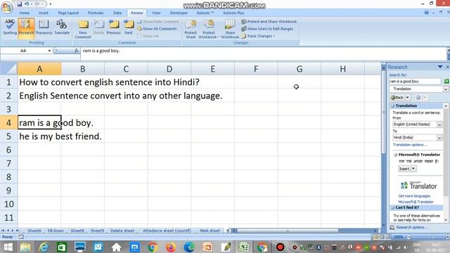Click the Research pane 'Search for' field

pos(415,82)
